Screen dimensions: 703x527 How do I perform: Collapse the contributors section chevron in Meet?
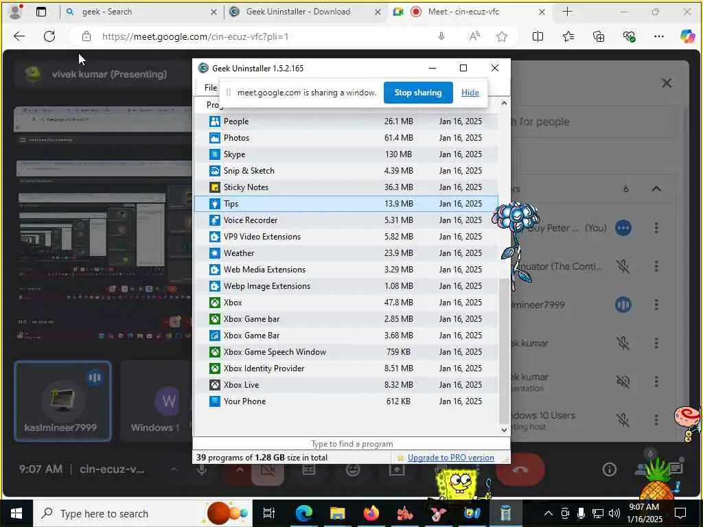(x=656, y=189)
